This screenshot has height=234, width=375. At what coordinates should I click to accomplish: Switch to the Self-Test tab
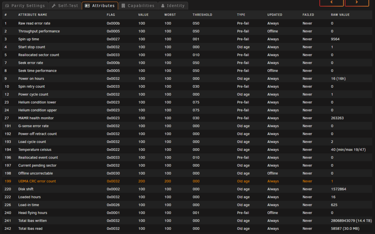(65, 6)
